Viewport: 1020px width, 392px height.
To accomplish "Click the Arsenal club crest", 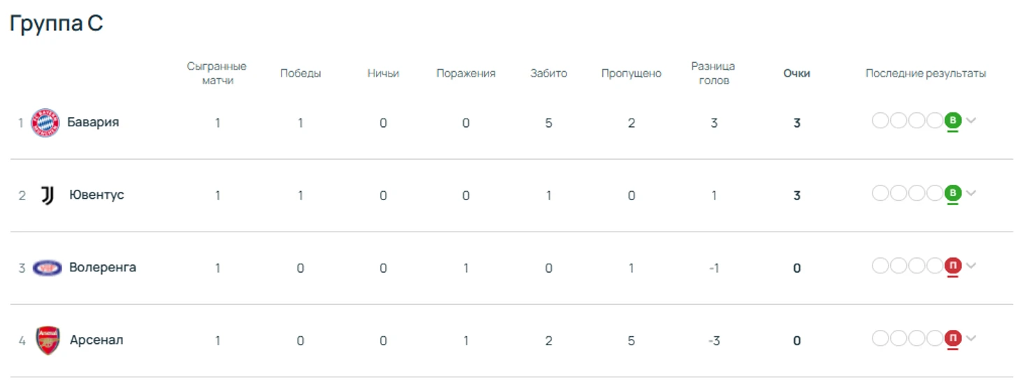I will pyautogui.click(x=48, y=340).
